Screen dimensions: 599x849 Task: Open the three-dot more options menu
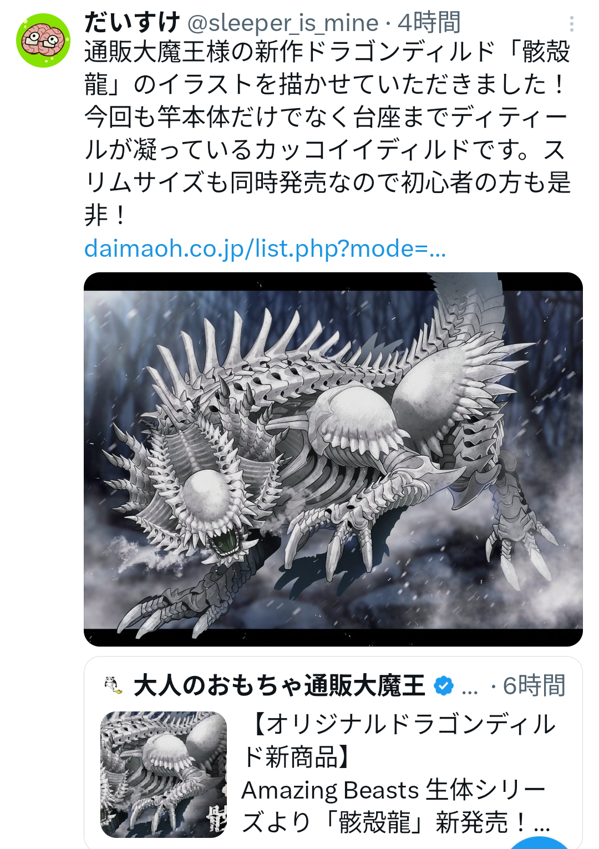tap(571, 23)
